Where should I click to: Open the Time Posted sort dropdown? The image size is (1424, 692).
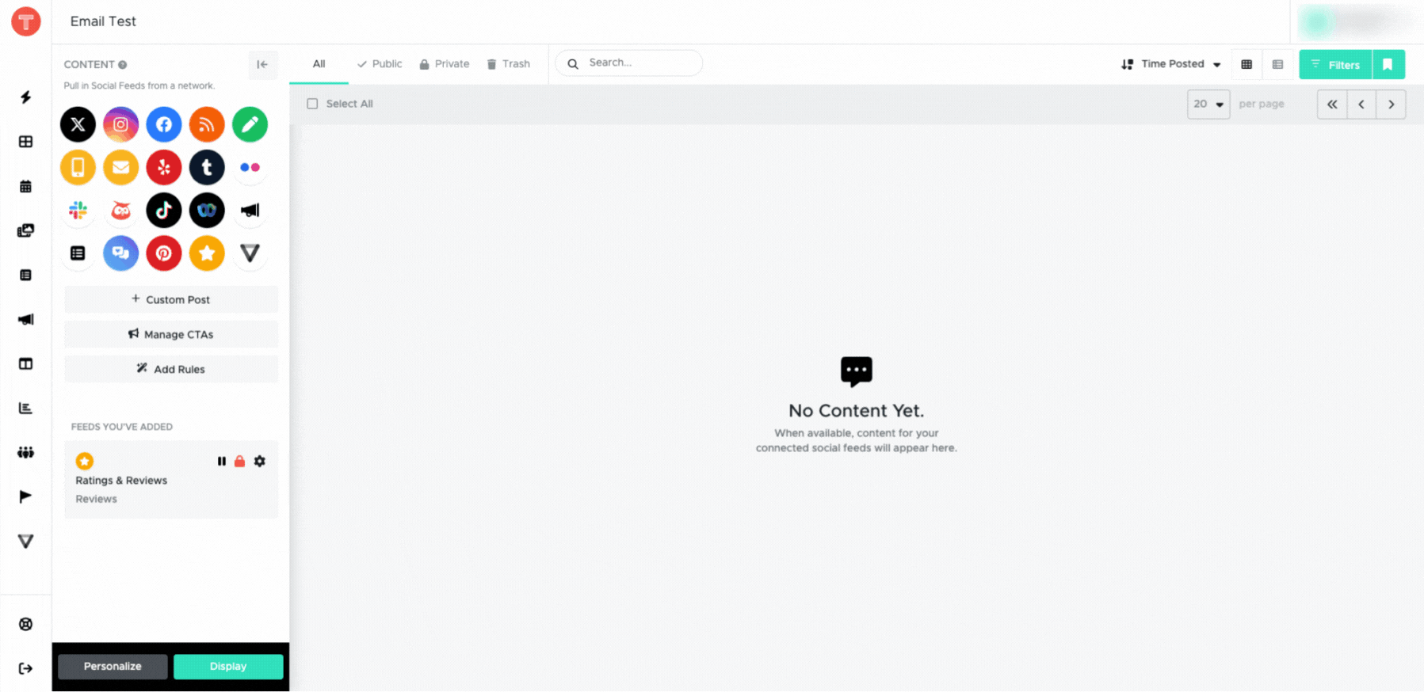pyautogui.click(x=1171, y=64)
